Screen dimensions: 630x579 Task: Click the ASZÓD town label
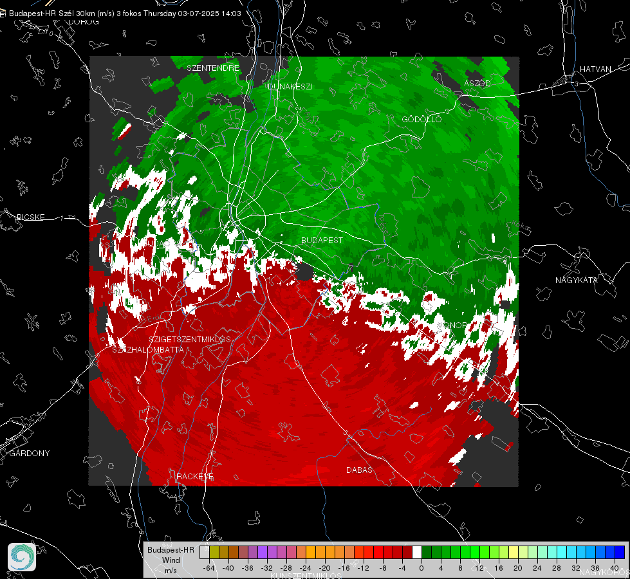tap(477, 83)
